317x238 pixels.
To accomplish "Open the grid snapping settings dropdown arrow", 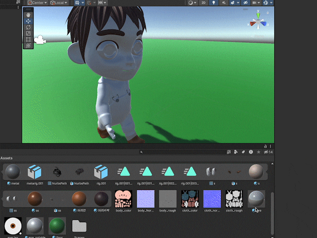I will tap(83, 3).
